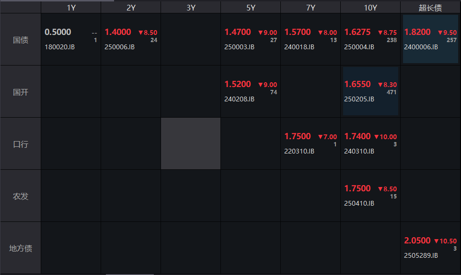Click the empty gray 口行 3Y cell
The image size is (461, 275).
click(x=190, y=143)
